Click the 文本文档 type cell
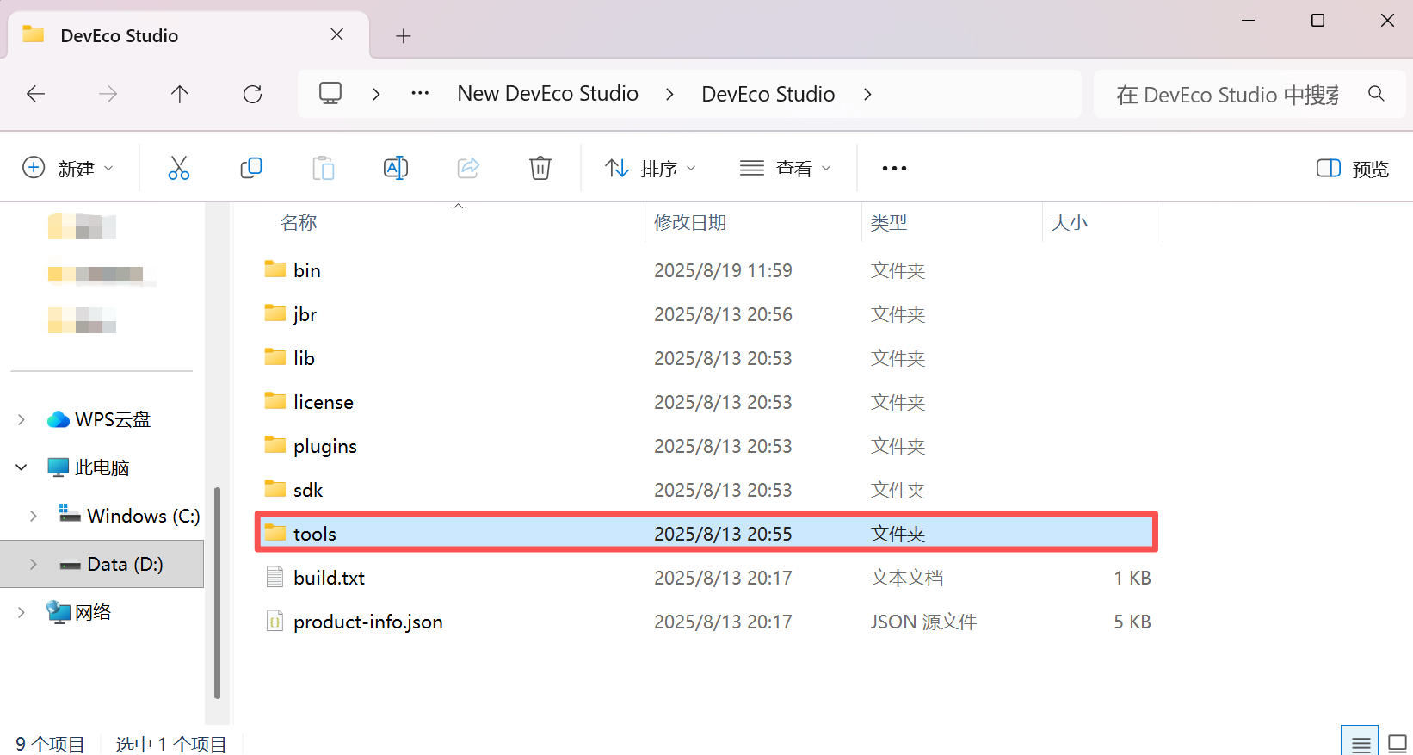The image size is (1413, 755). pos(907,578)
